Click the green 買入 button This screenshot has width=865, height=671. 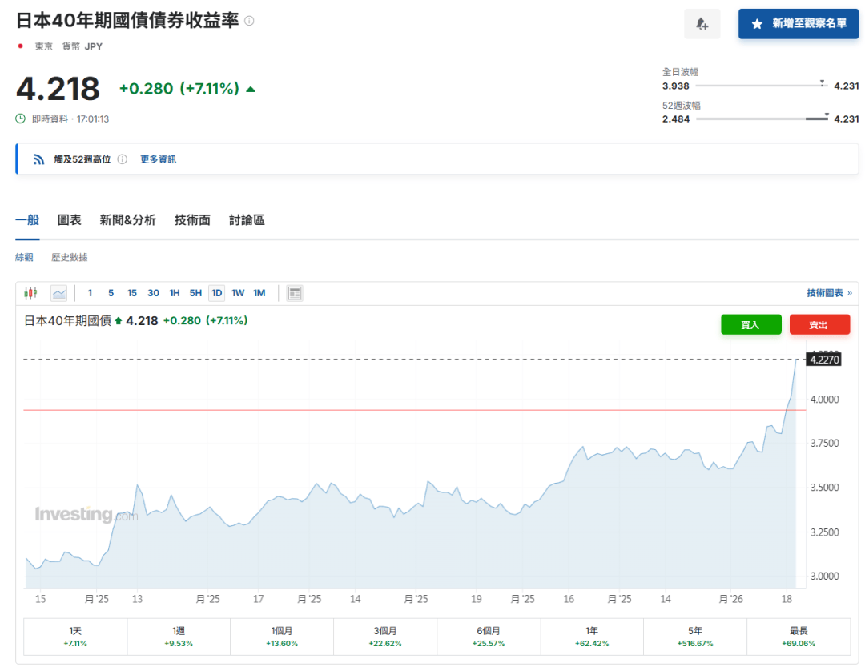tap(750, 324)
